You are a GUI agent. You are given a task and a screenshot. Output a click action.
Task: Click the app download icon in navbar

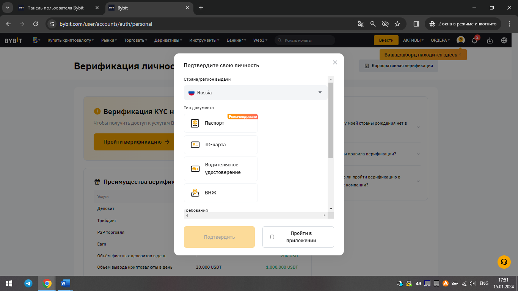pyautogui.click(x=490, y=40)
